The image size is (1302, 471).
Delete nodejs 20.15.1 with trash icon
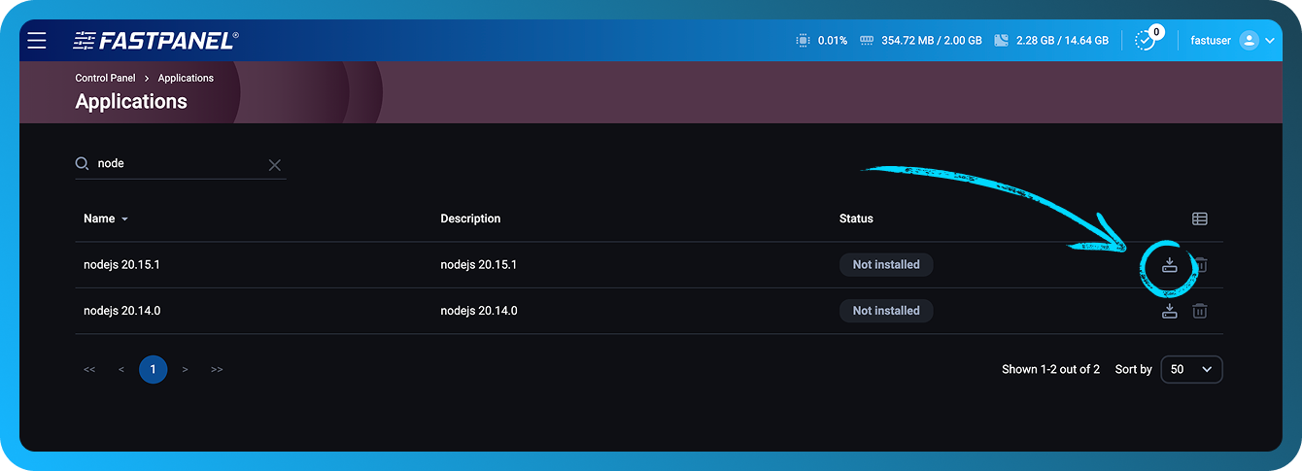pyautogui.click(x=1201, y=264)
